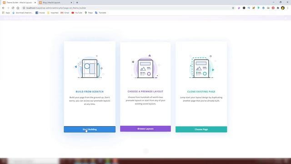Click the black circle extension icon
Screen dimensions: 291x164
[x=244, y=8]
